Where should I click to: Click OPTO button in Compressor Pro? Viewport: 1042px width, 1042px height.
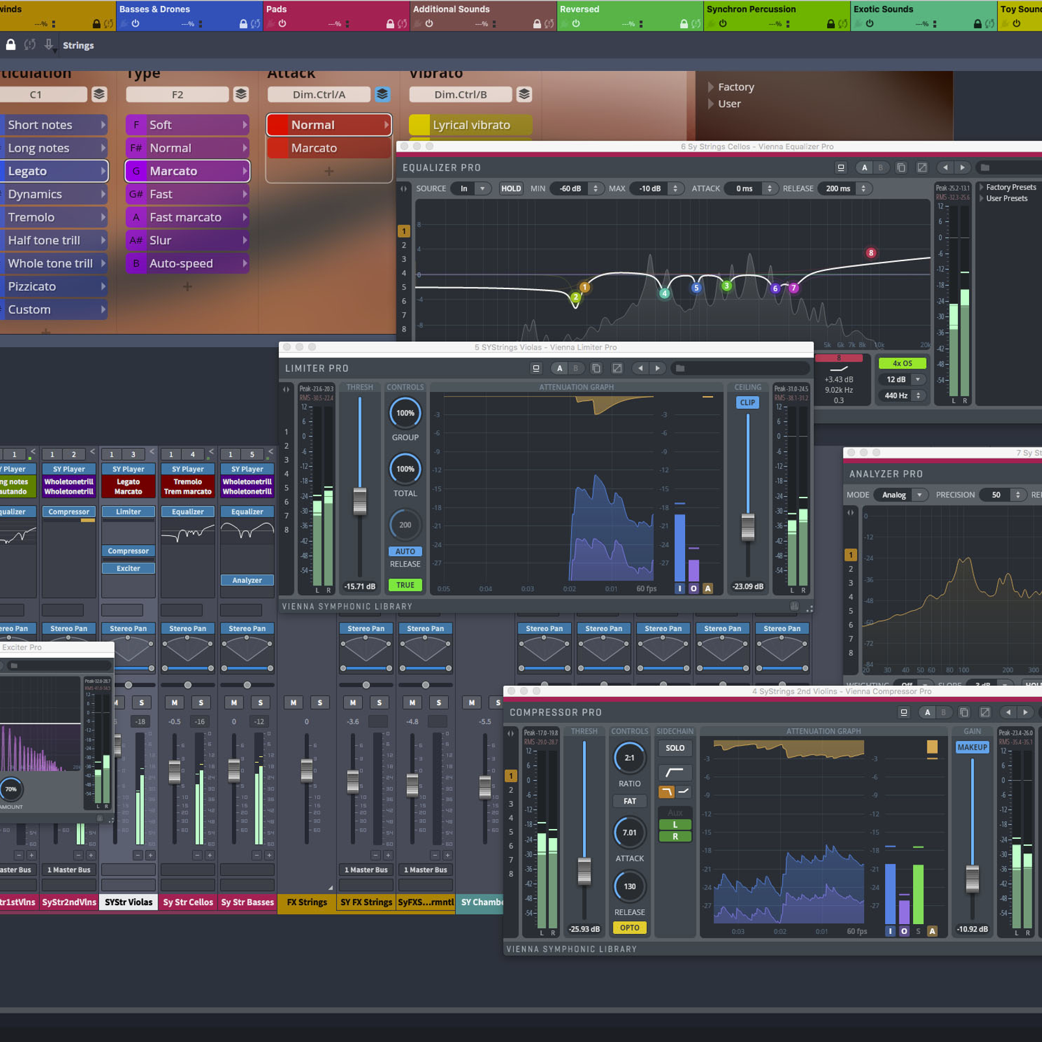coord(630,928)
